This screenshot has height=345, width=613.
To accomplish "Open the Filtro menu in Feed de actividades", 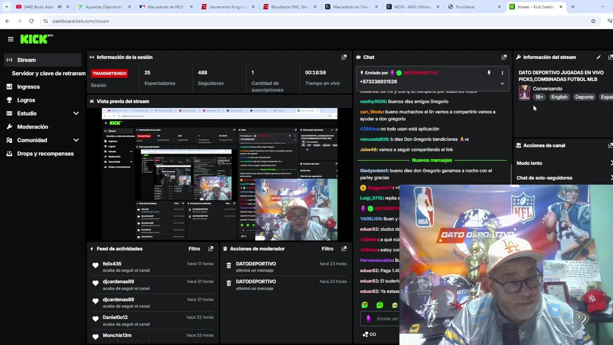I will click(x=194, y=249).
